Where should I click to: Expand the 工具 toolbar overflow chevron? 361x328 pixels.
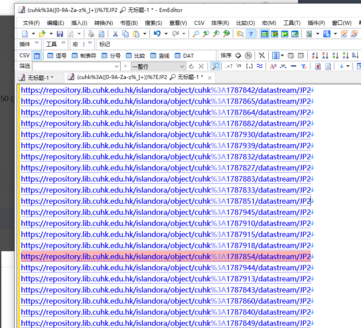click(x=63, y=43)
